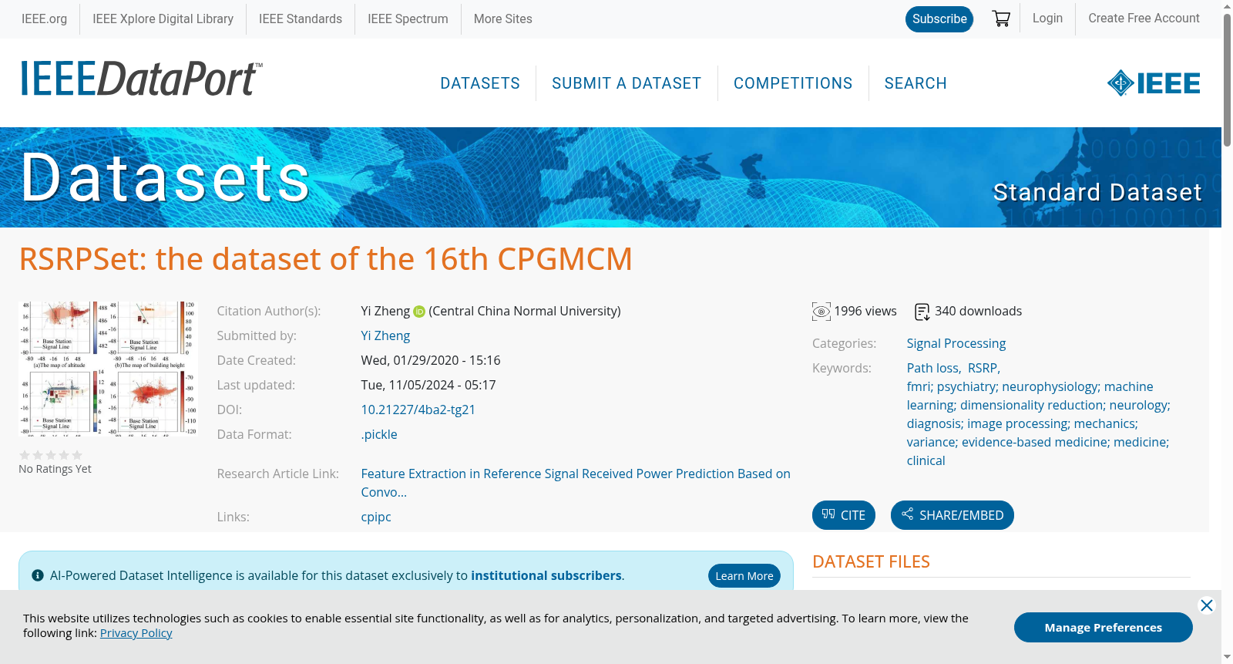Click the last updated value 11/05/2024

[x=428, y=385]
